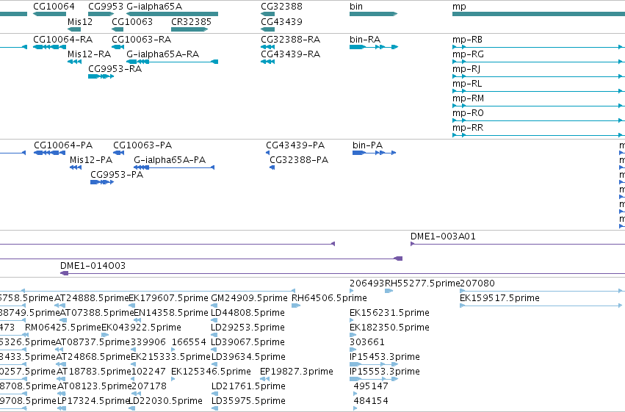Select the EK156231.5prime EST label
Screen dimensions: 625x412
point(389,313)
